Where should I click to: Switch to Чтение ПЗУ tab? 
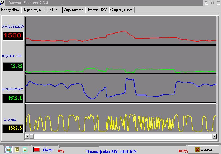coord(97,10)
